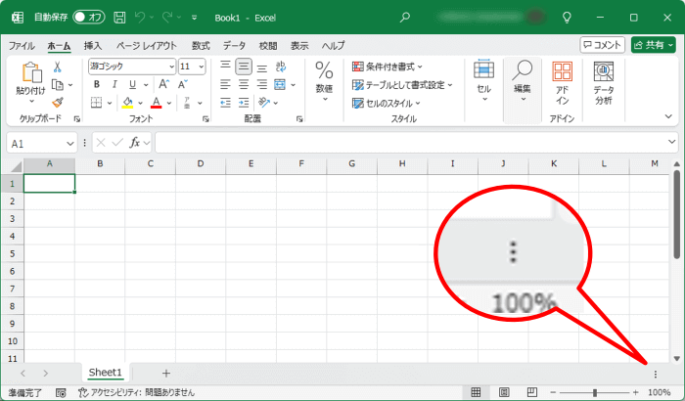Toggle 自動保存 autosave switch

coord(89,18)
